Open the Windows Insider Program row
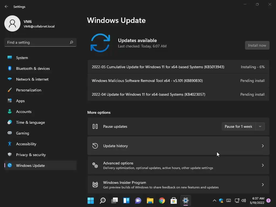 [178, 184]
